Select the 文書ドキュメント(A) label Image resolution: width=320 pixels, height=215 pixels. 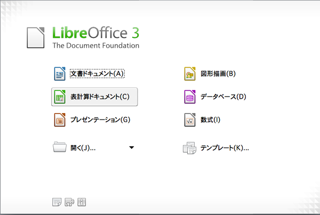pos(97,74)
